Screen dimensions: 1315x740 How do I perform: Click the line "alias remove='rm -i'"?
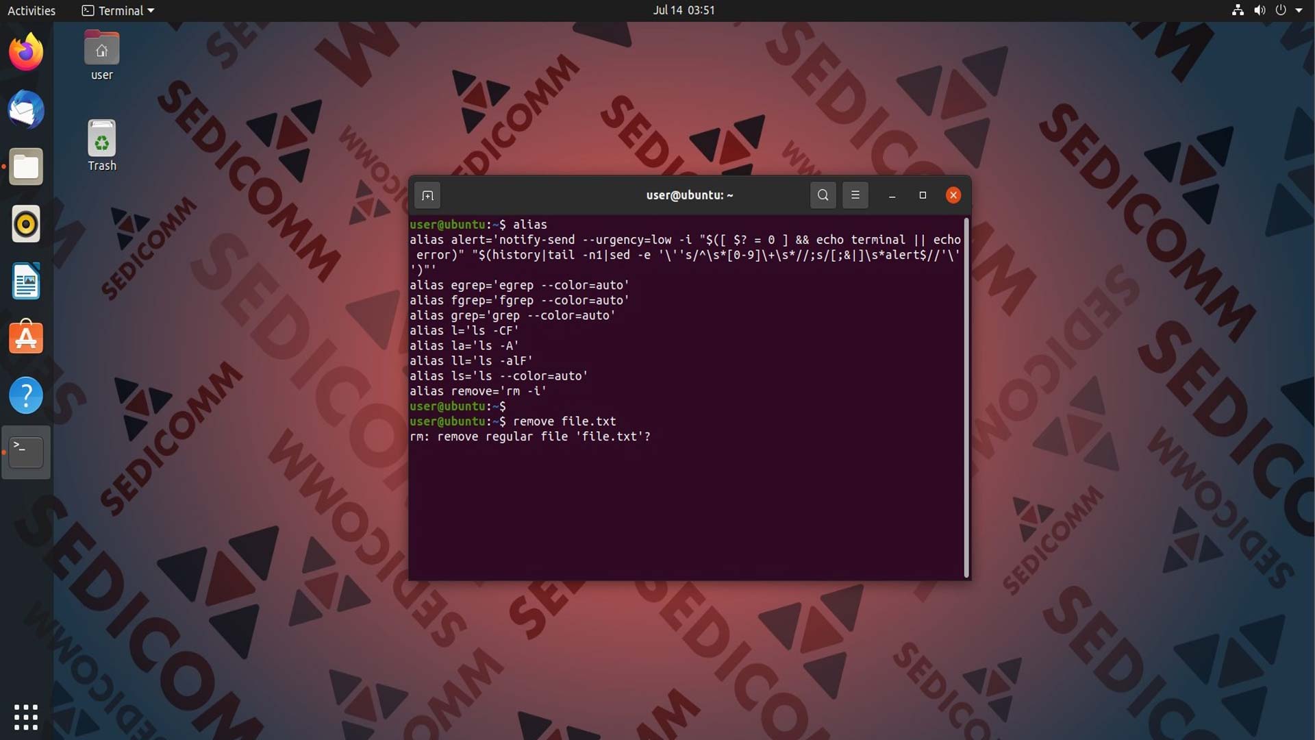(x=478, y=391)
